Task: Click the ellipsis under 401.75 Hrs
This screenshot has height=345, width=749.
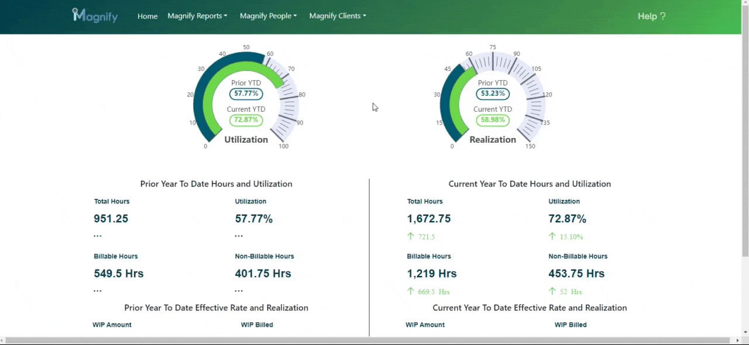Action: [239, 291]
